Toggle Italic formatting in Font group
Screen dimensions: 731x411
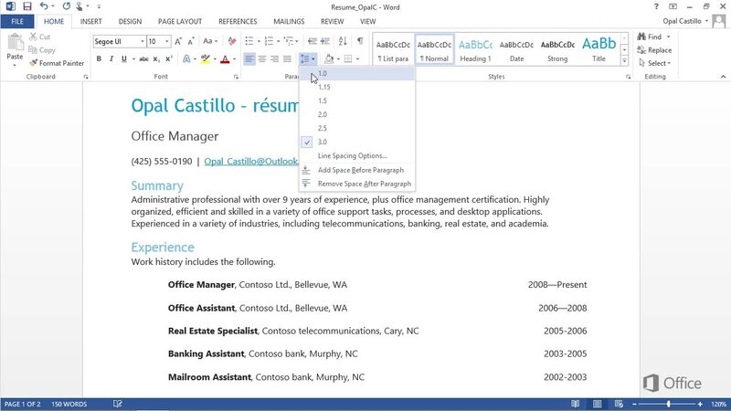click(112, 59)
